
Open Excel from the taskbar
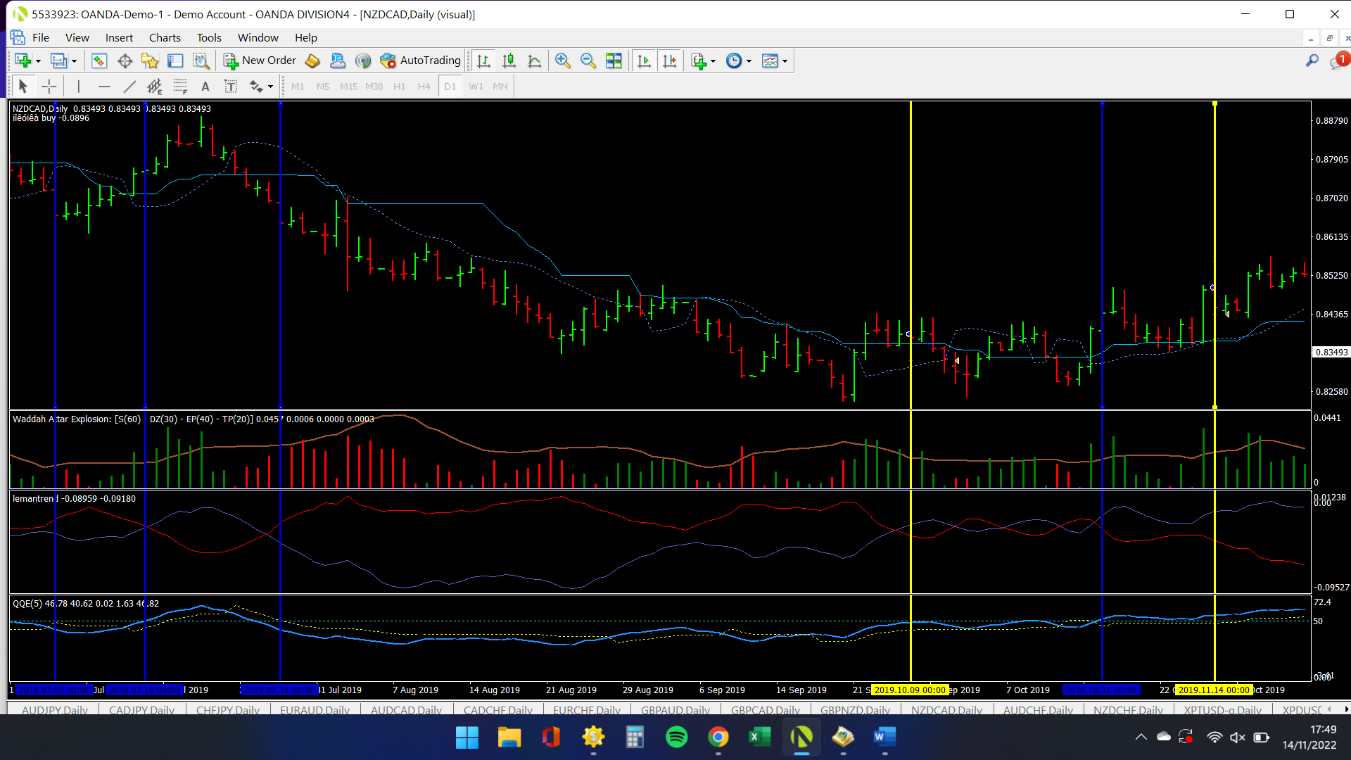pyautogui.click(x=760, y=737)
